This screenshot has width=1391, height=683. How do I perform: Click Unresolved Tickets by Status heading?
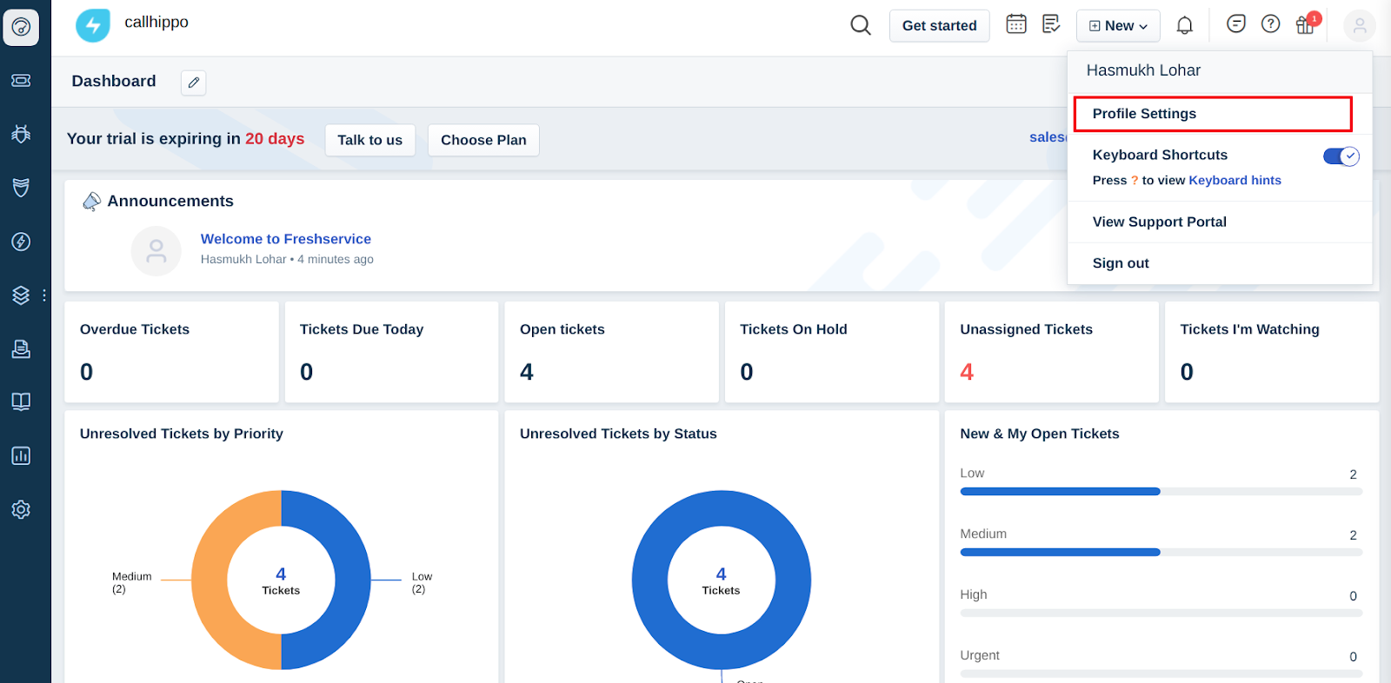click(618, 434)
